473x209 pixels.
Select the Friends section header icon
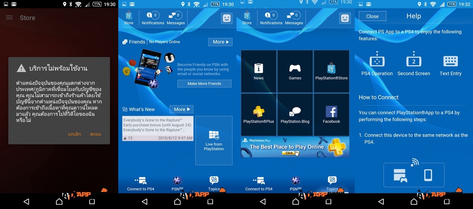point(125,42)
